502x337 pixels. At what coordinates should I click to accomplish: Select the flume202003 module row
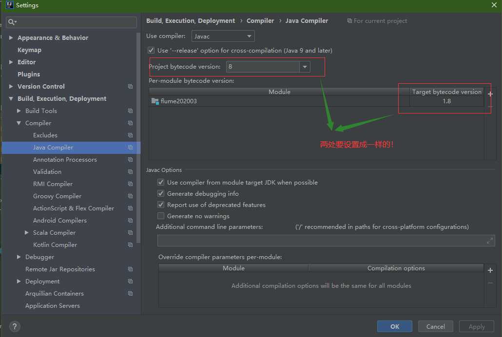(316, 101)
